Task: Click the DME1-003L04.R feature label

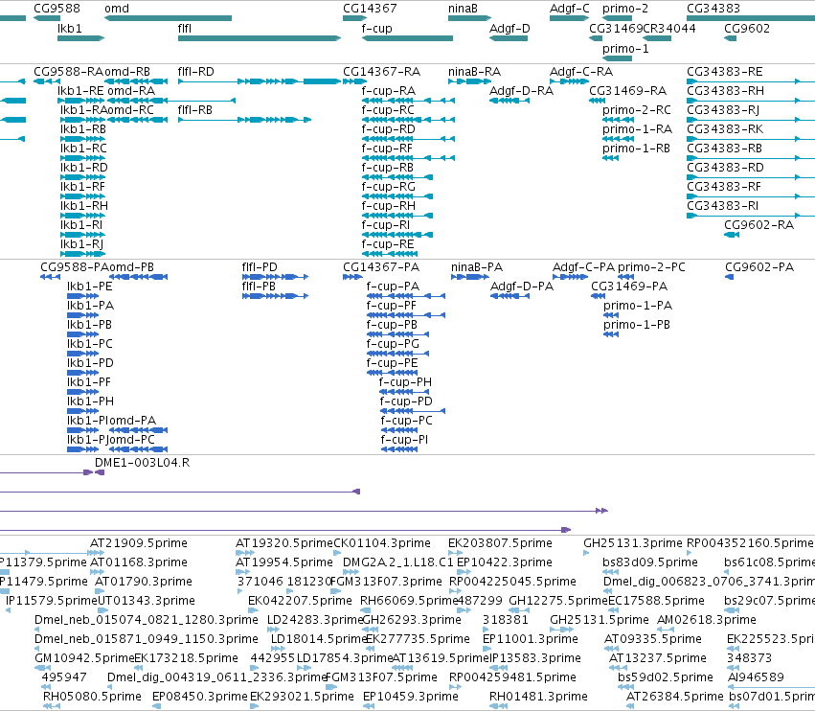Action: click(x=142, y=463)
